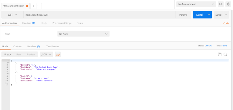The image size is (233, 110).
Task: Open the request Body tab
Action: (x=44, y=23)
